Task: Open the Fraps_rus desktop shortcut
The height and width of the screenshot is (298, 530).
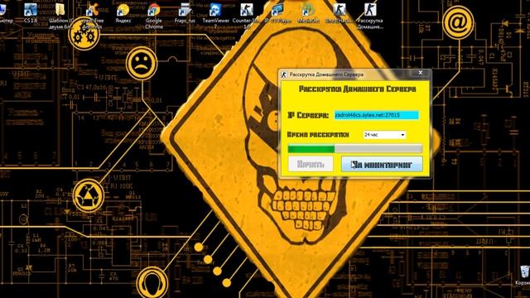Action: [185, 13]
